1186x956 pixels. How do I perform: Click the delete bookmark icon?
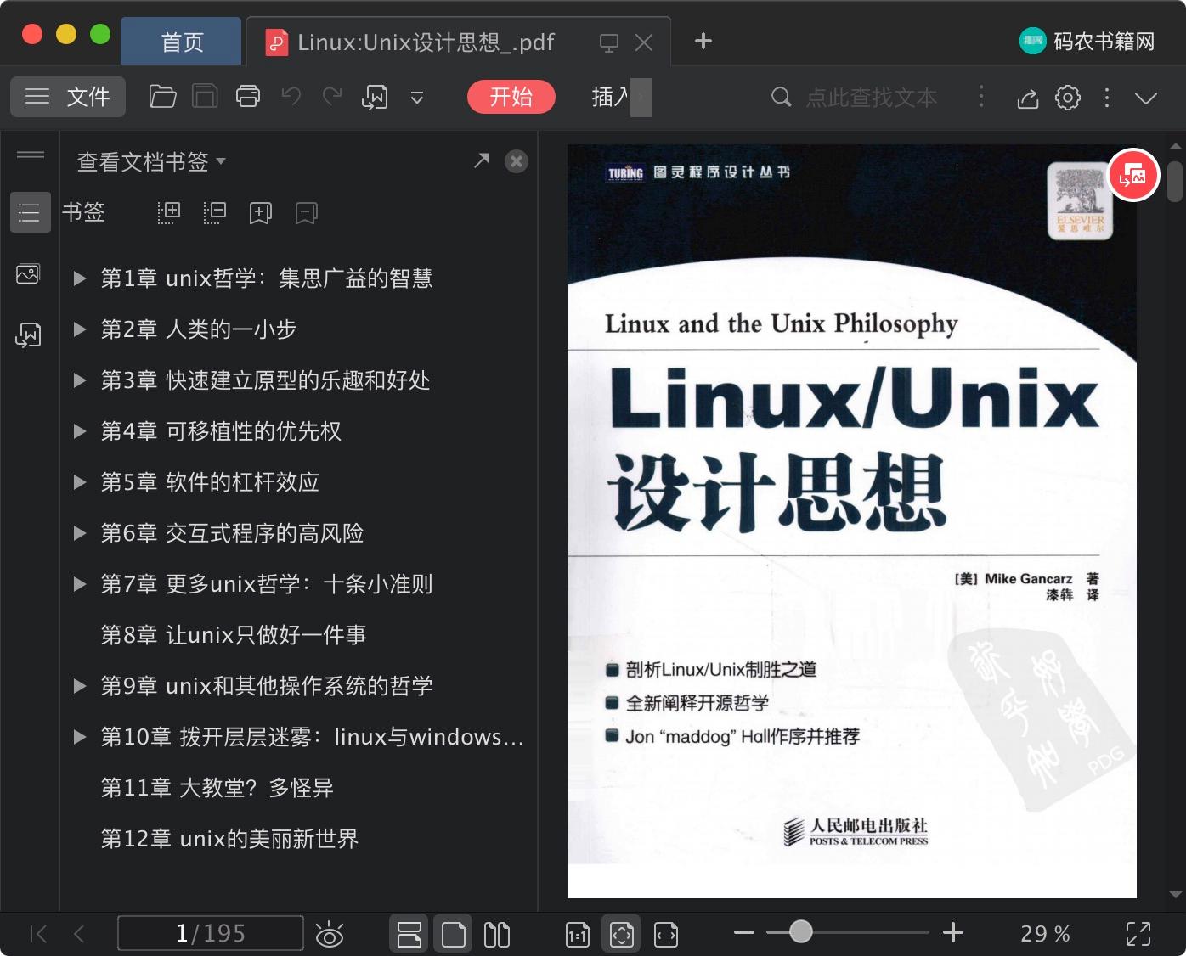[306, 212]
